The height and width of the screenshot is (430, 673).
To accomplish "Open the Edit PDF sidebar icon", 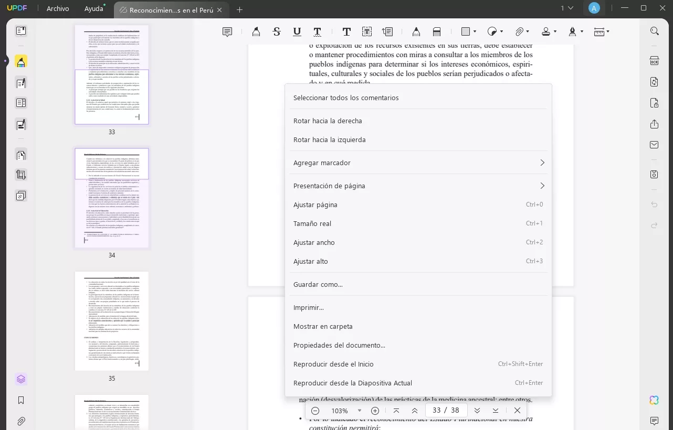I will pyautogui.click(x=21, y=83).
